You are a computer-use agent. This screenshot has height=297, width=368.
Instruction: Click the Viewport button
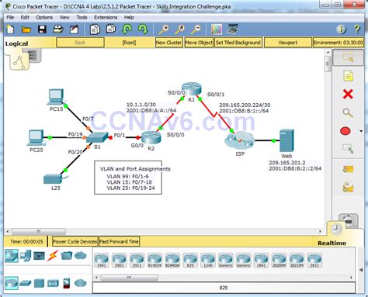point(288,43)
